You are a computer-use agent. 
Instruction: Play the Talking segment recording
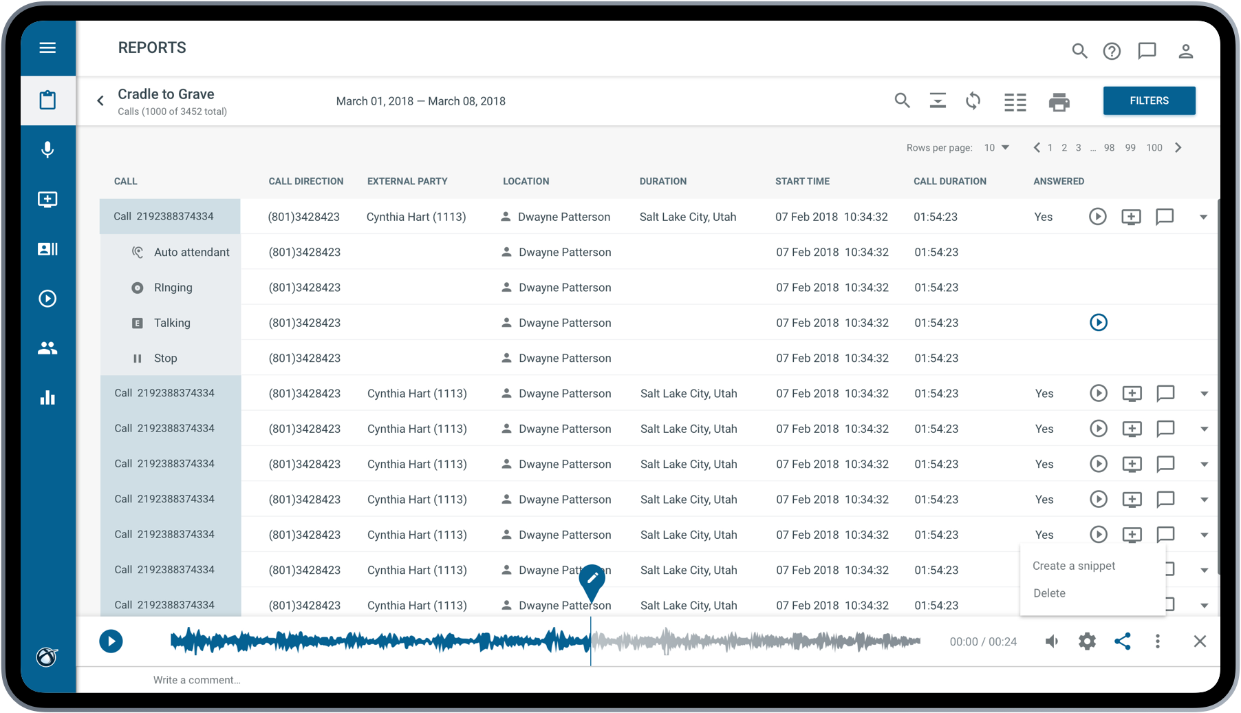coord(1099,322)
